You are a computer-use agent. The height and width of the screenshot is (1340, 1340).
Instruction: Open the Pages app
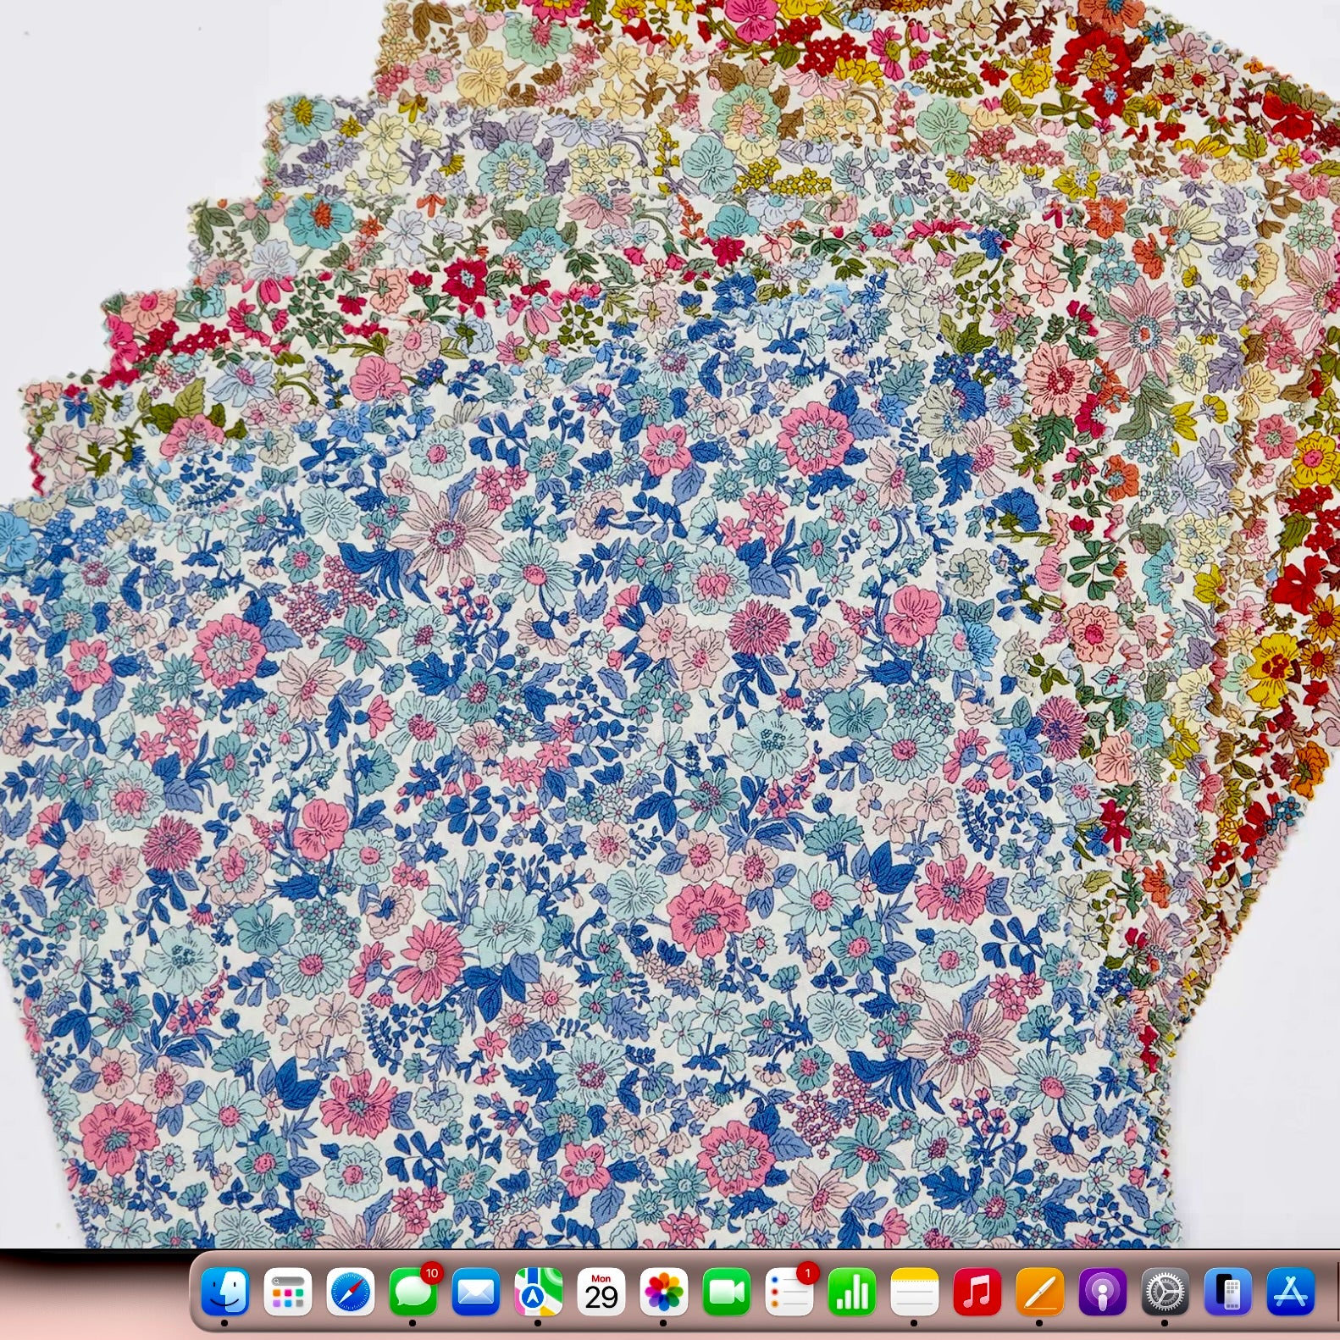click(x=1040, y=1292)
